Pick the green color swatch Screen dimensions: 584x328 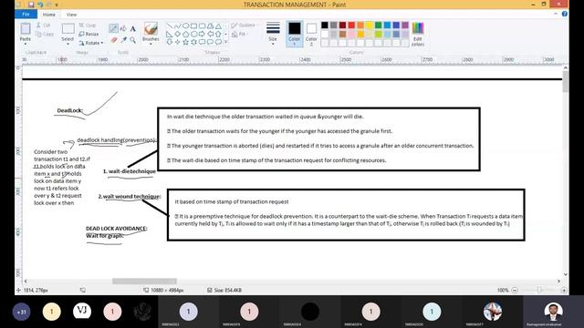click(379, 25)
